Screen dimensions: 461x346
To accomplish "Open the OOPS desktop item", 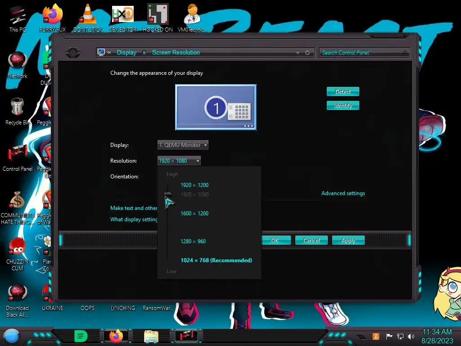I will point(88,308).
